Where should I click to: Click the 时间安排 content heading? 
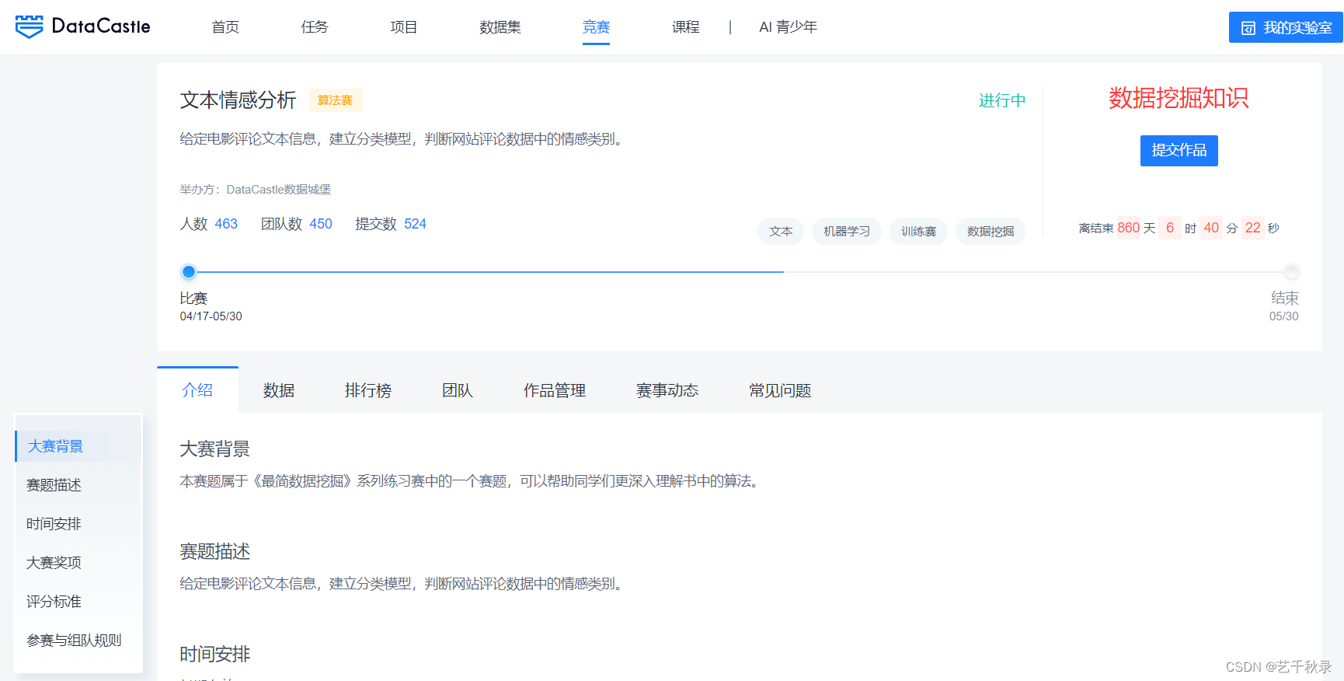(x=214, y=655)
